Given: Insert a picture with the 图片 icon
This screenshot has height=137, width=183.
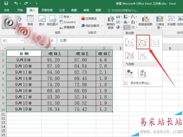Looking at the screenshot, I should pyautogui.click(x=42, y=20).
